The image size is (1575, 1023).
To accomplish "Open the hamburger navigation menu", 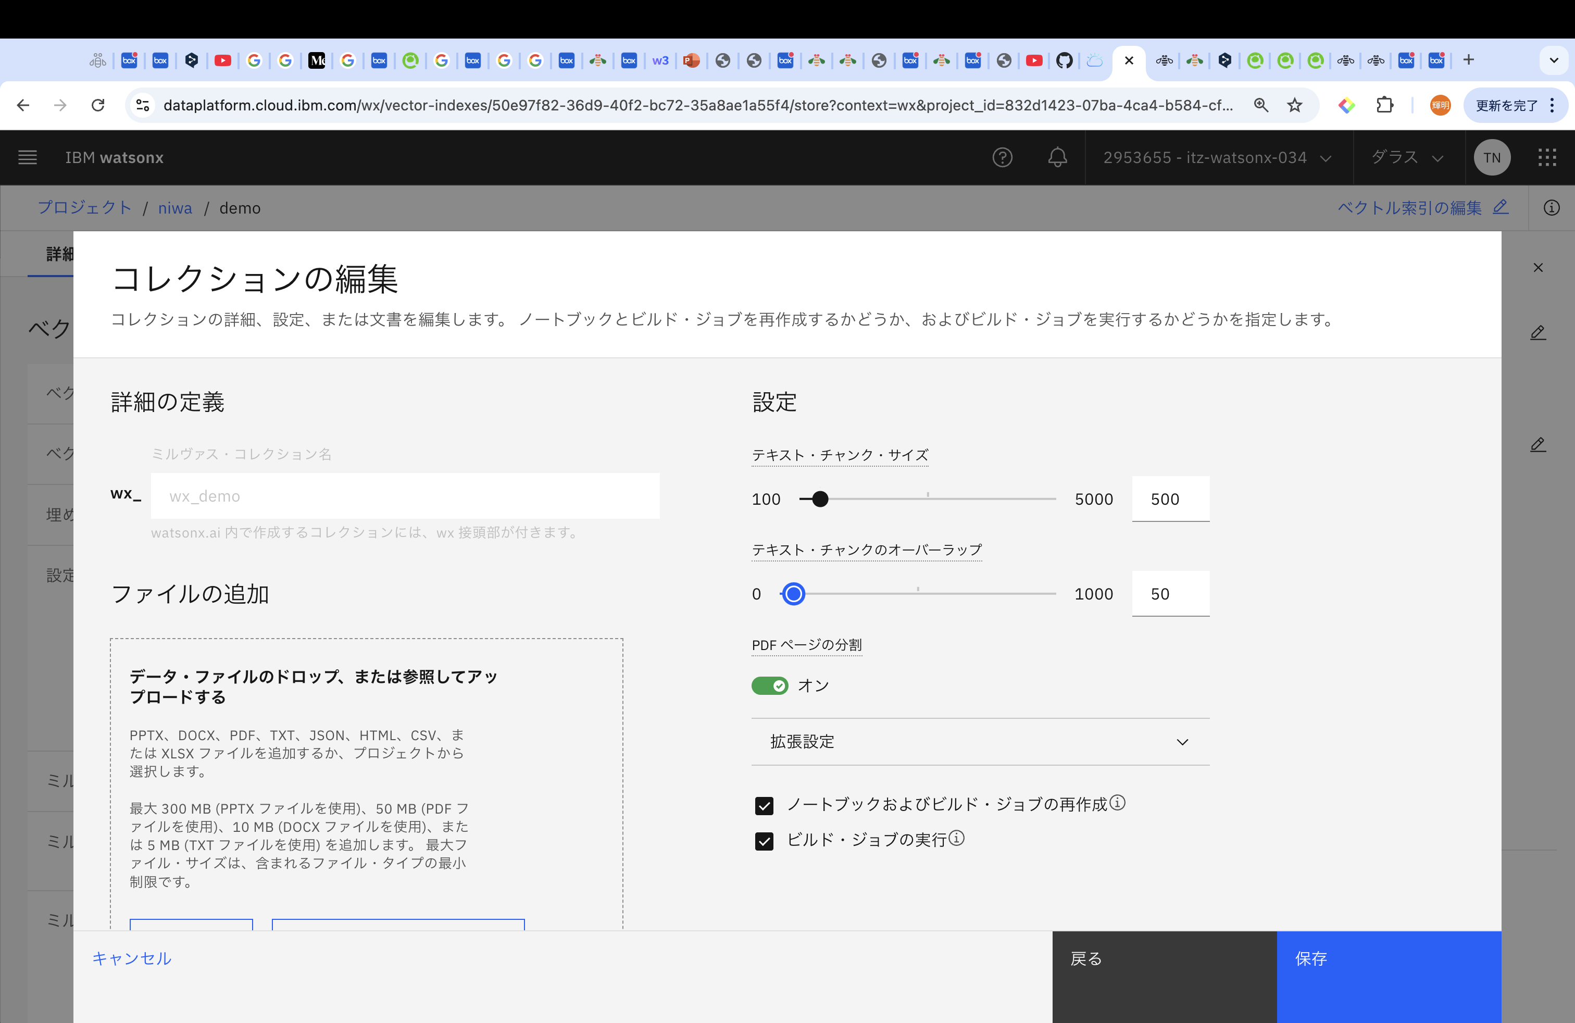I will point(27,157).
